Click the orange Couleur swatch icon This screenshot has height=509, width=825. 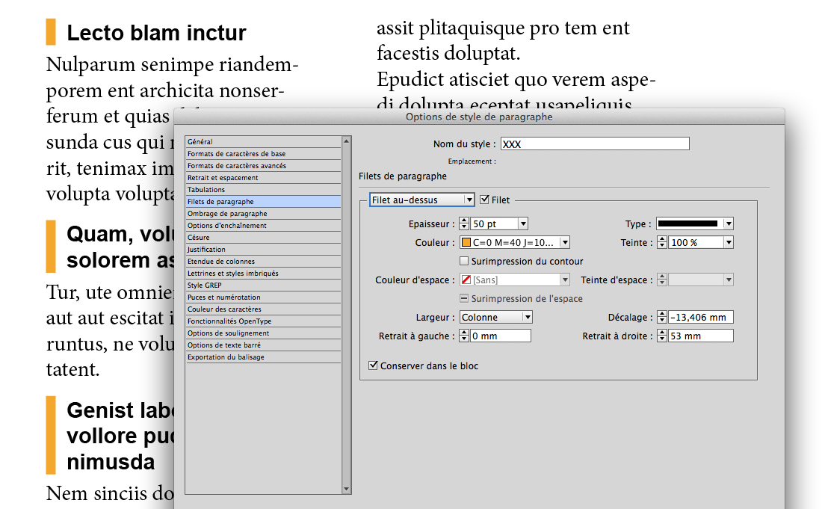466,243
